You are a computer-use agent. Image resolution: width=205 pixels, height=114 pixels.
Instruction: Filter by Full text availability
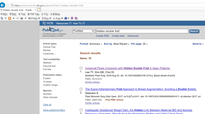(47, 69)
